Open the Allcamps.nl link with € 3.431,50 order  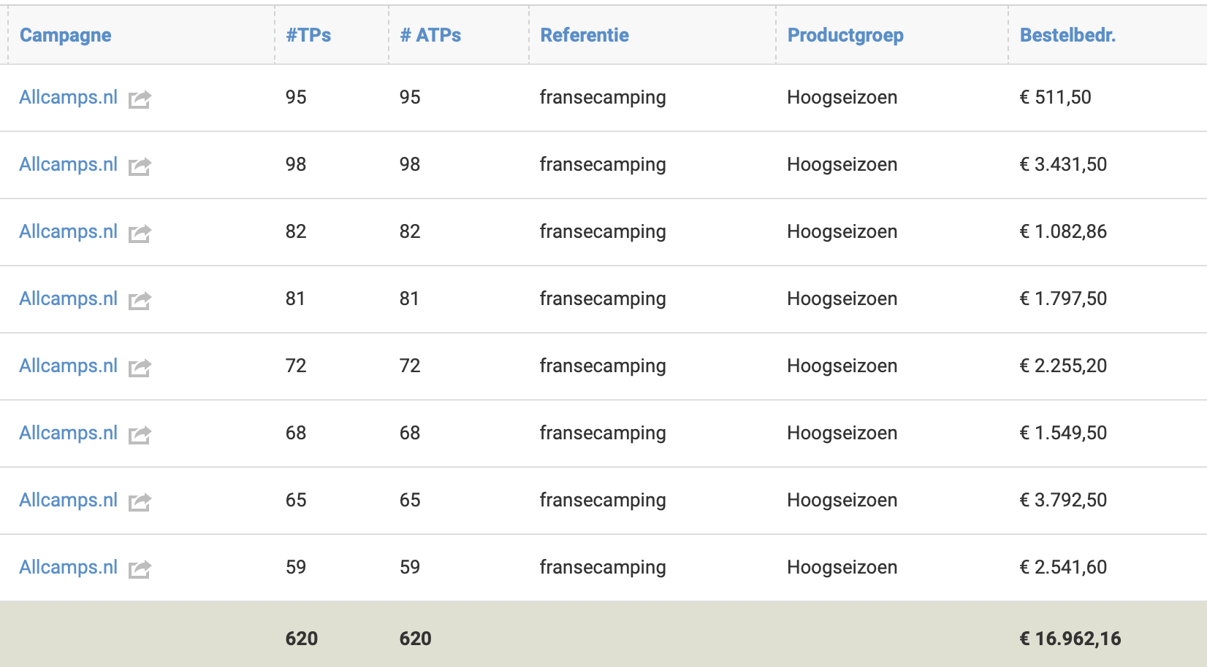[68, 164]
